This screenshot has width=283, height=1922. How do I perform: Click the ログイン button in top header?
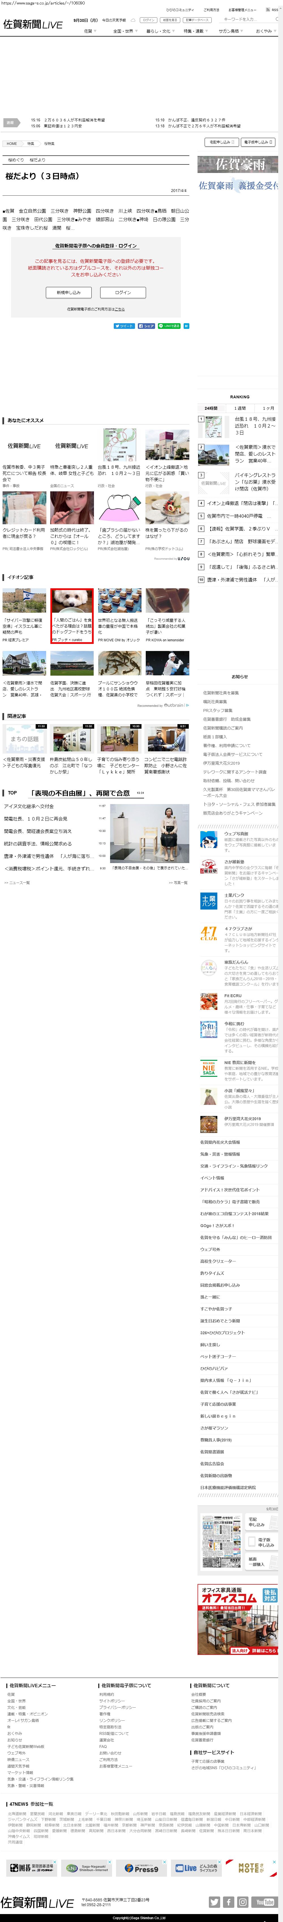[x=148, y=20]
